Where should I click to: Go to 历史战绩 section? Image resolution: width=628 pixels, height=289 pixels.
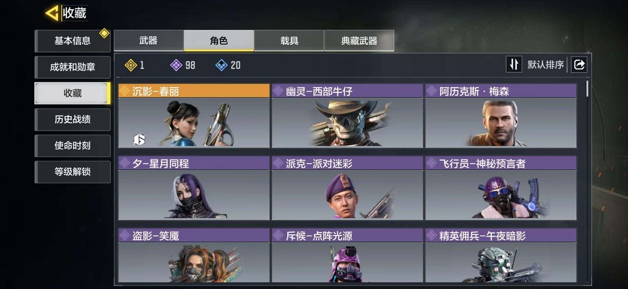tap(73, 120)
